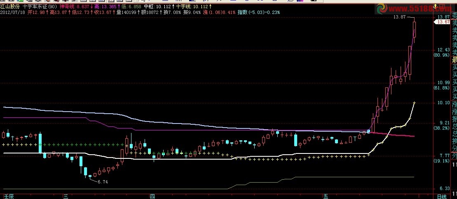Click the (80.9%) retracement label
The height and width of the screenshot is (199, 457).
(442, 55)
